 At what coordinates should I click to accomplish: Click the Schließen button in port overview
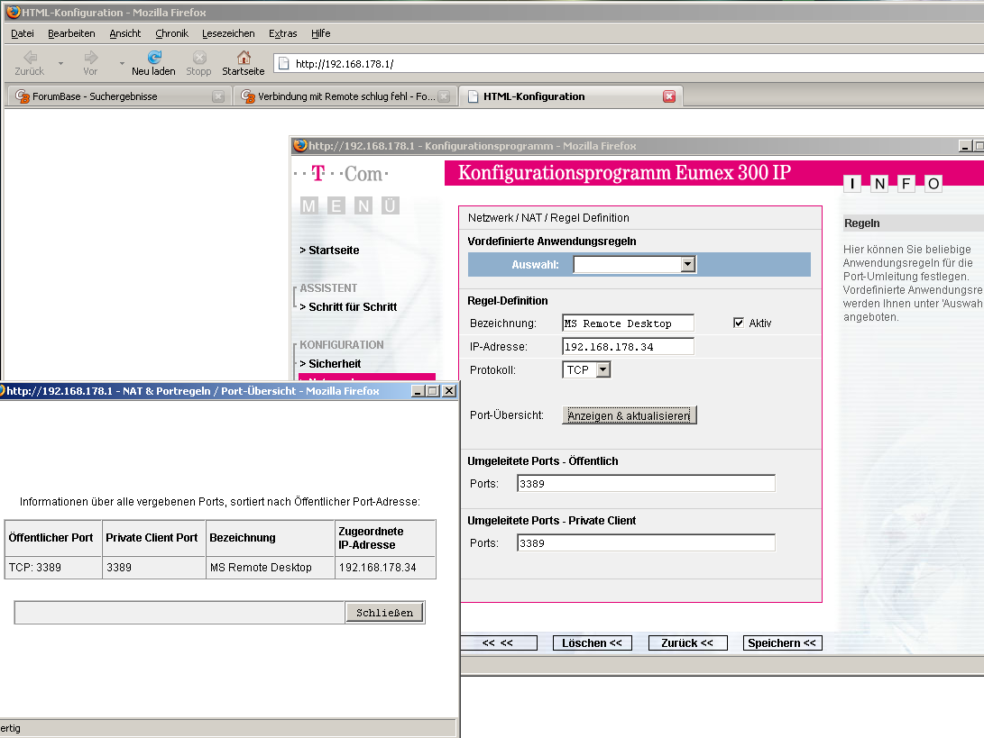(x=385, y=613)
